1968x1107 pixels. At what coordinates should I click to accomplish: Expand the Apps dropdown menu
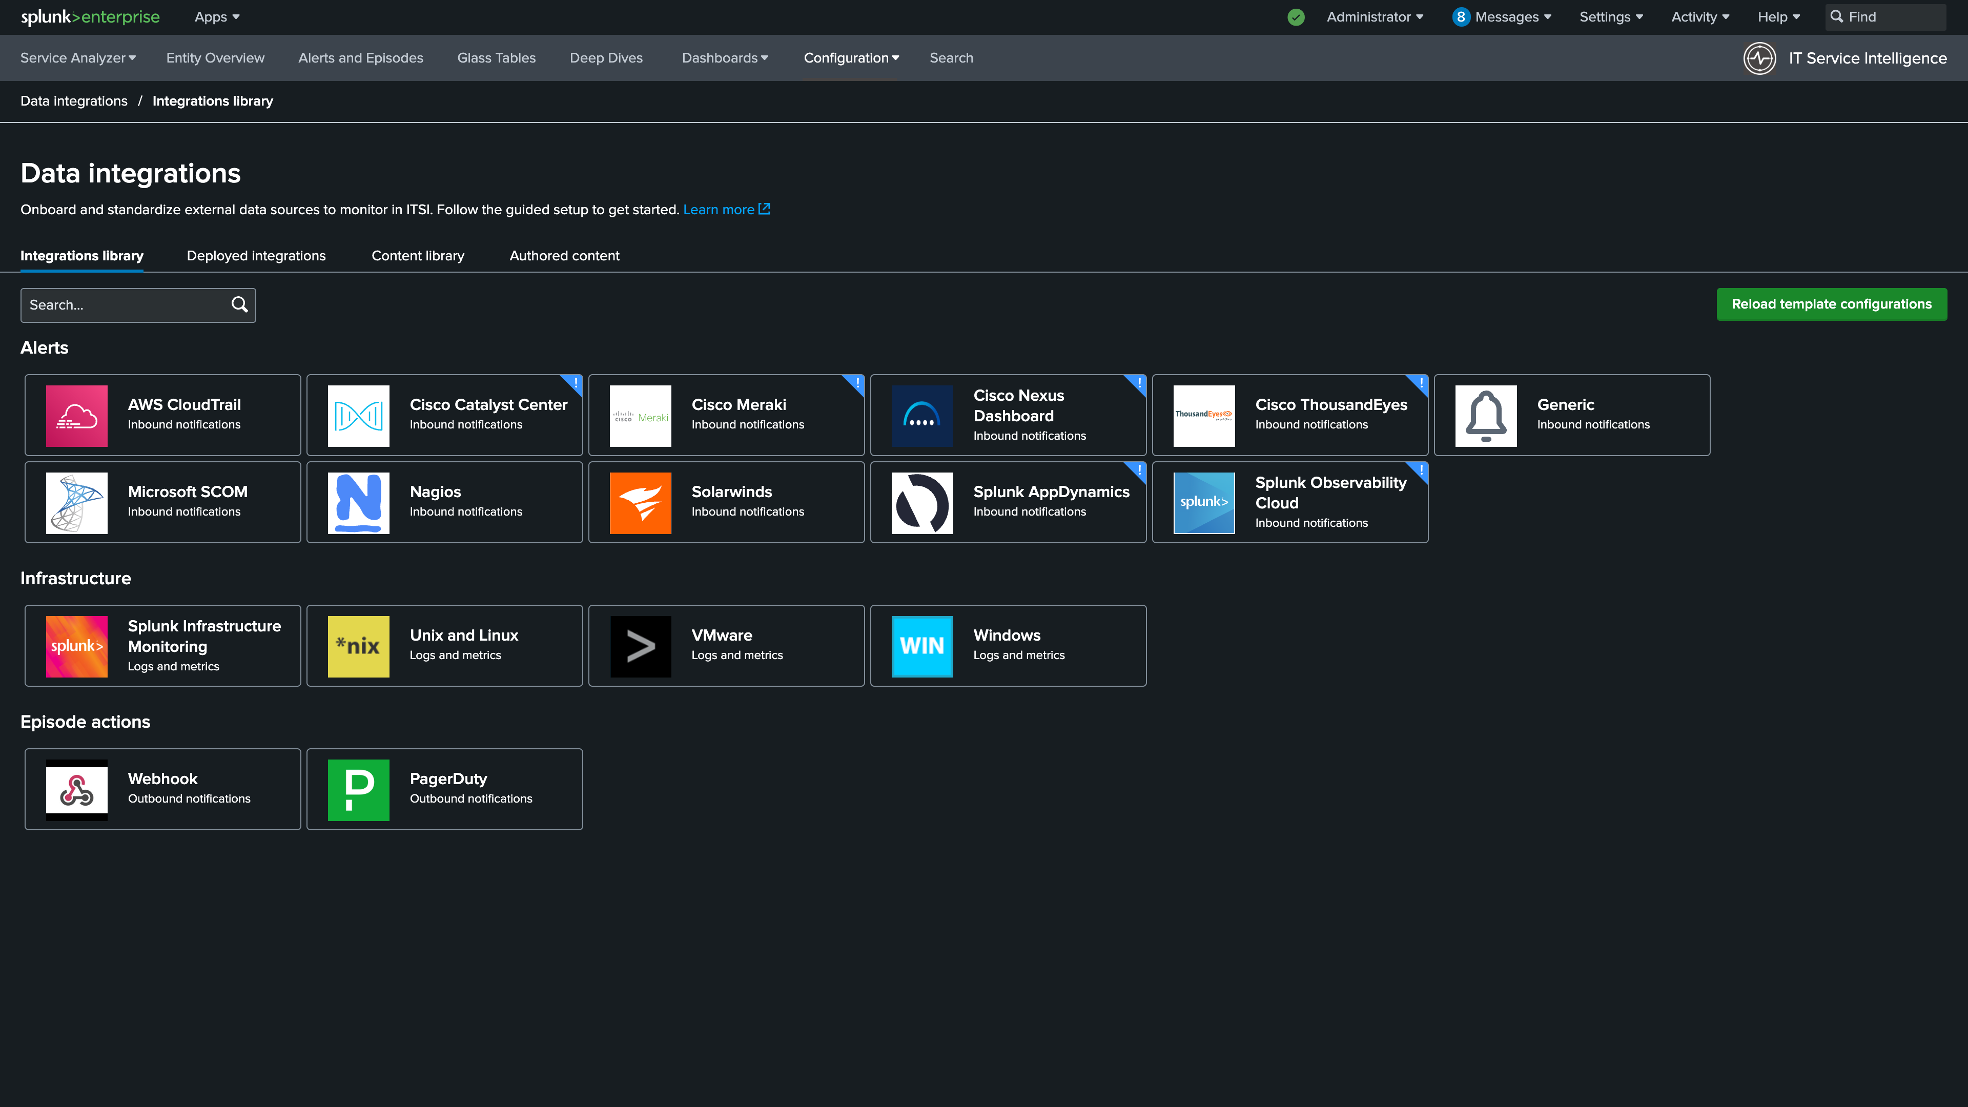[x=217, y=17]
